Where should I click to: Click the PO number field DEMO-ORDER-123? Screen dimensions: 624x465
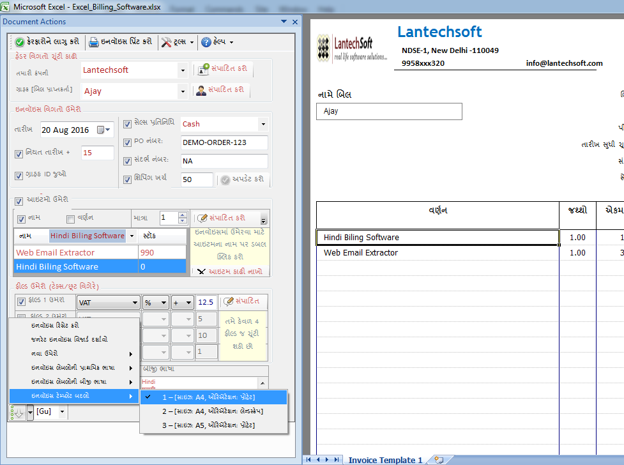point(224,142)
